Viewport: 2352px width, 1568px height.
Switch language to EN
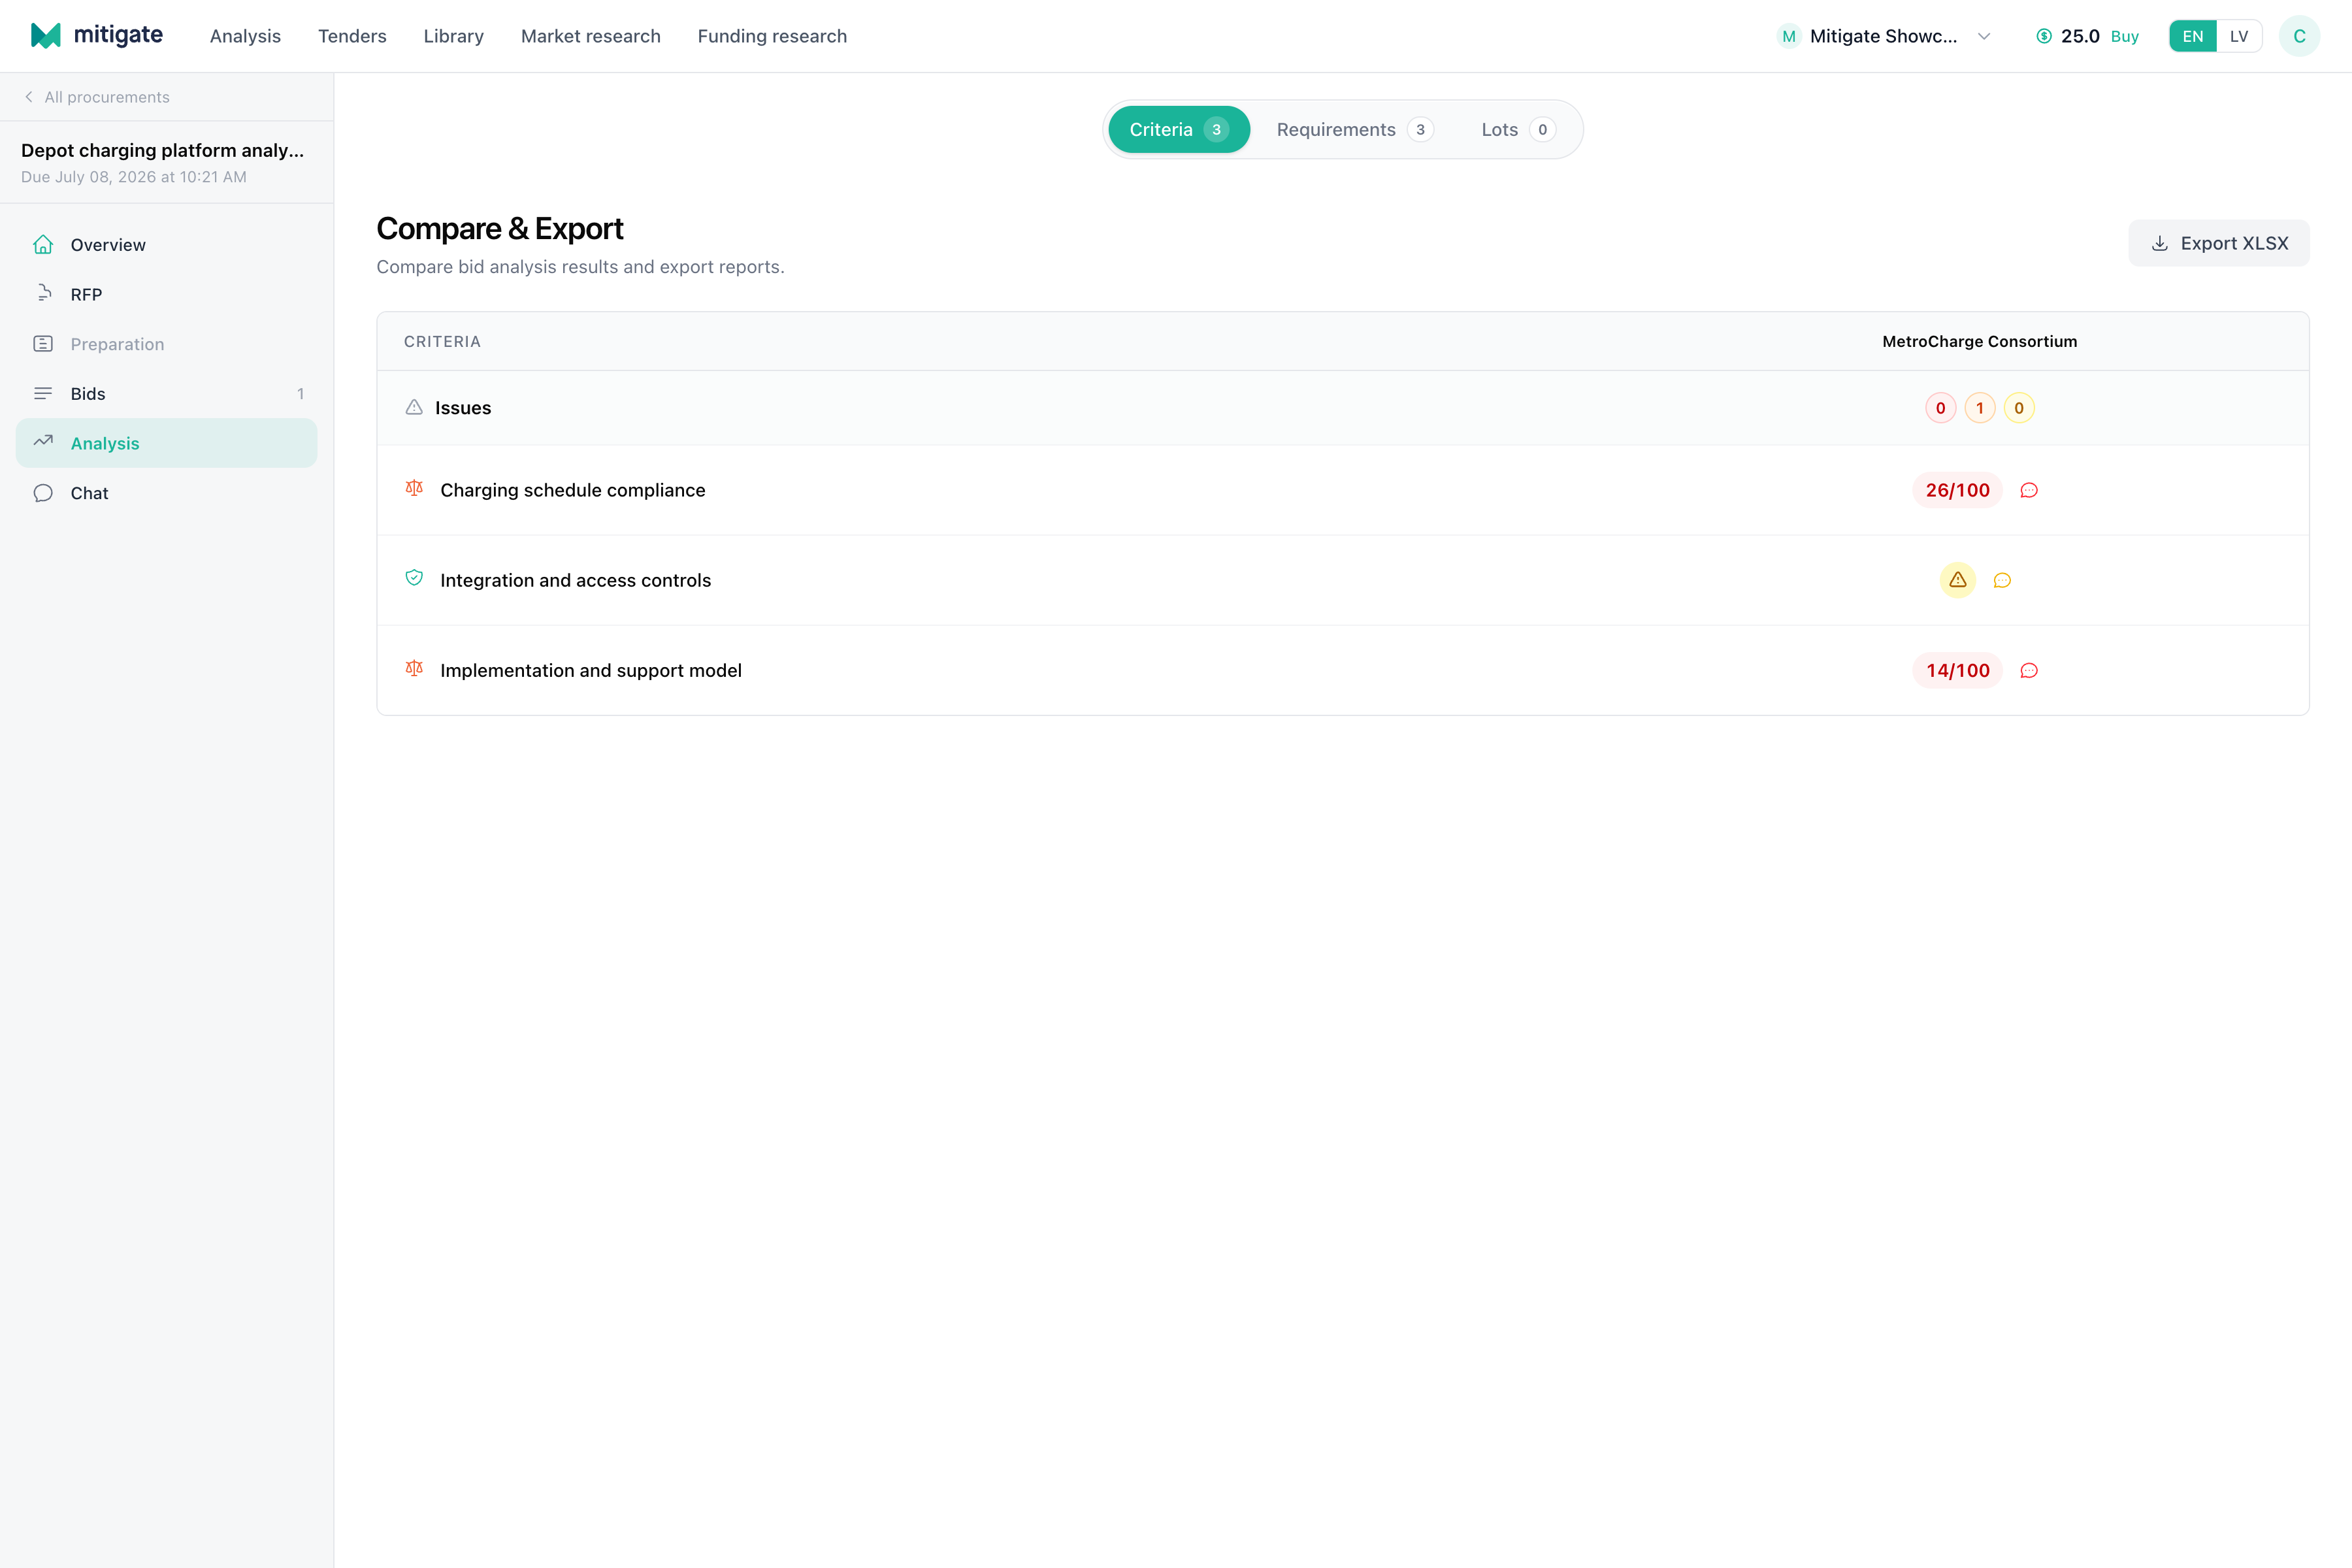pyautogui.click(x=2193, y=36)
